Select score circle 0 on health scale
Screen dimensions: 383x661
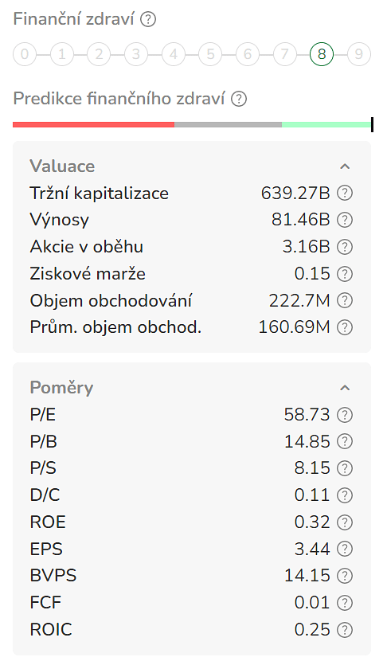pyautogui.click(x=25, y=54)
